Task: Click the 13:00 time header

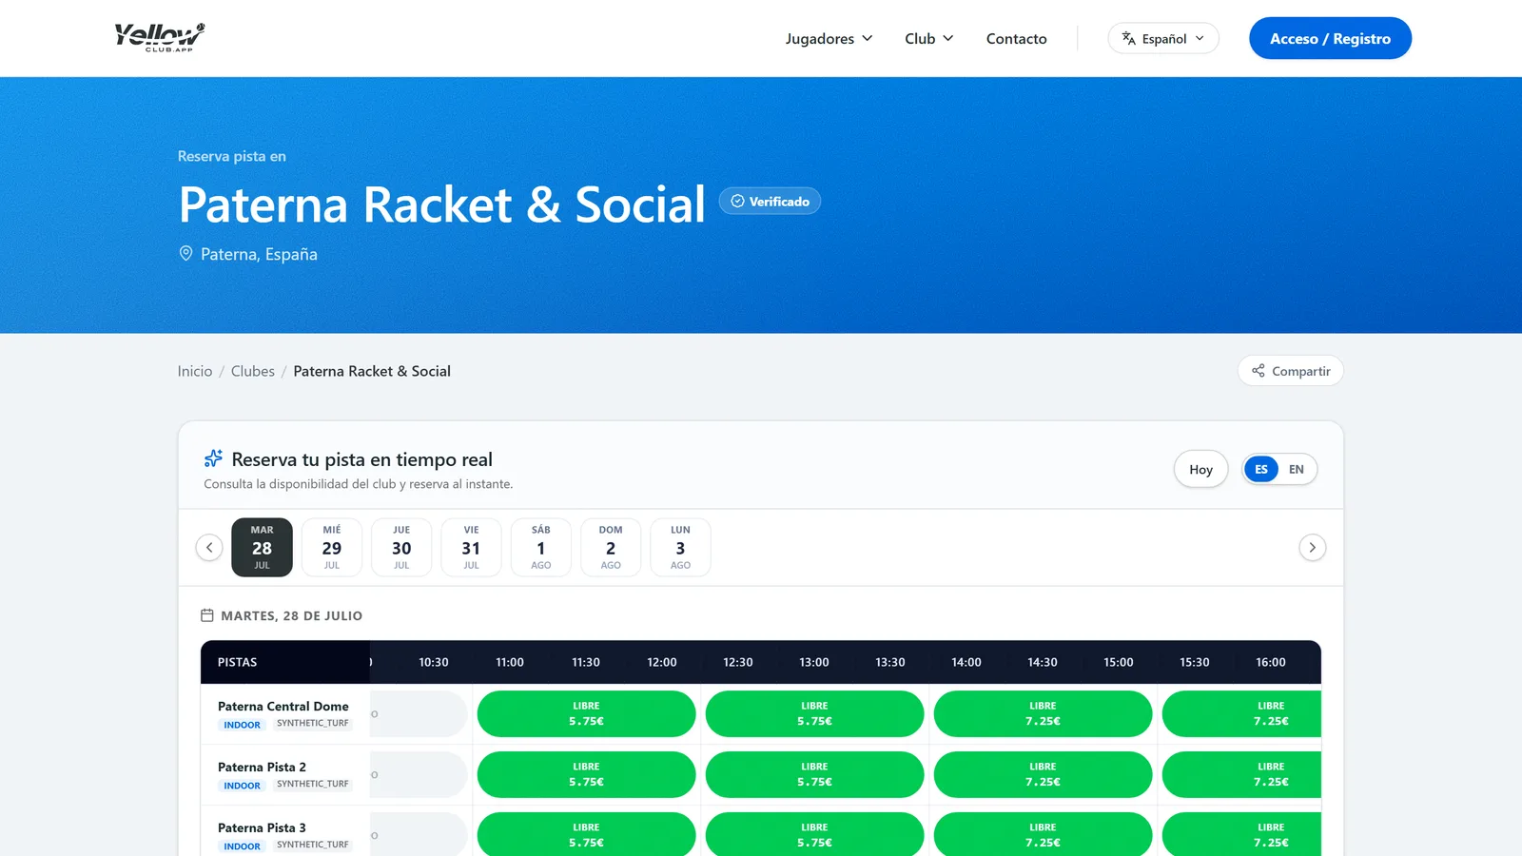Action: pos(814,662)
